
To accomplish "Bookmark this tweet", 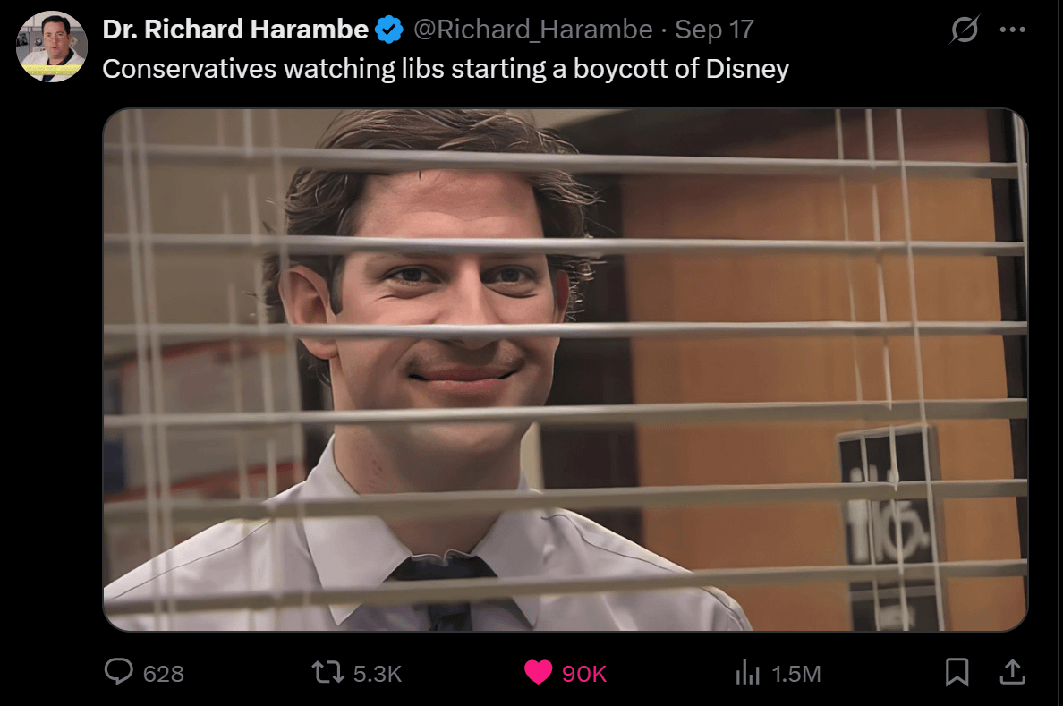I will pyautogui.click(x=957, y=672).
